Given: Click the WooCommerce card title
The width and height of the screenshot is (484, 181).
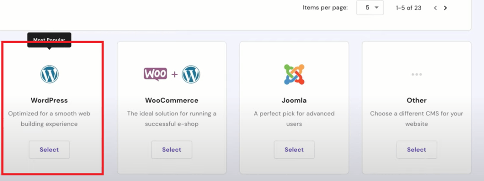Looking at the screenshot, I should (x=172, y=100).
